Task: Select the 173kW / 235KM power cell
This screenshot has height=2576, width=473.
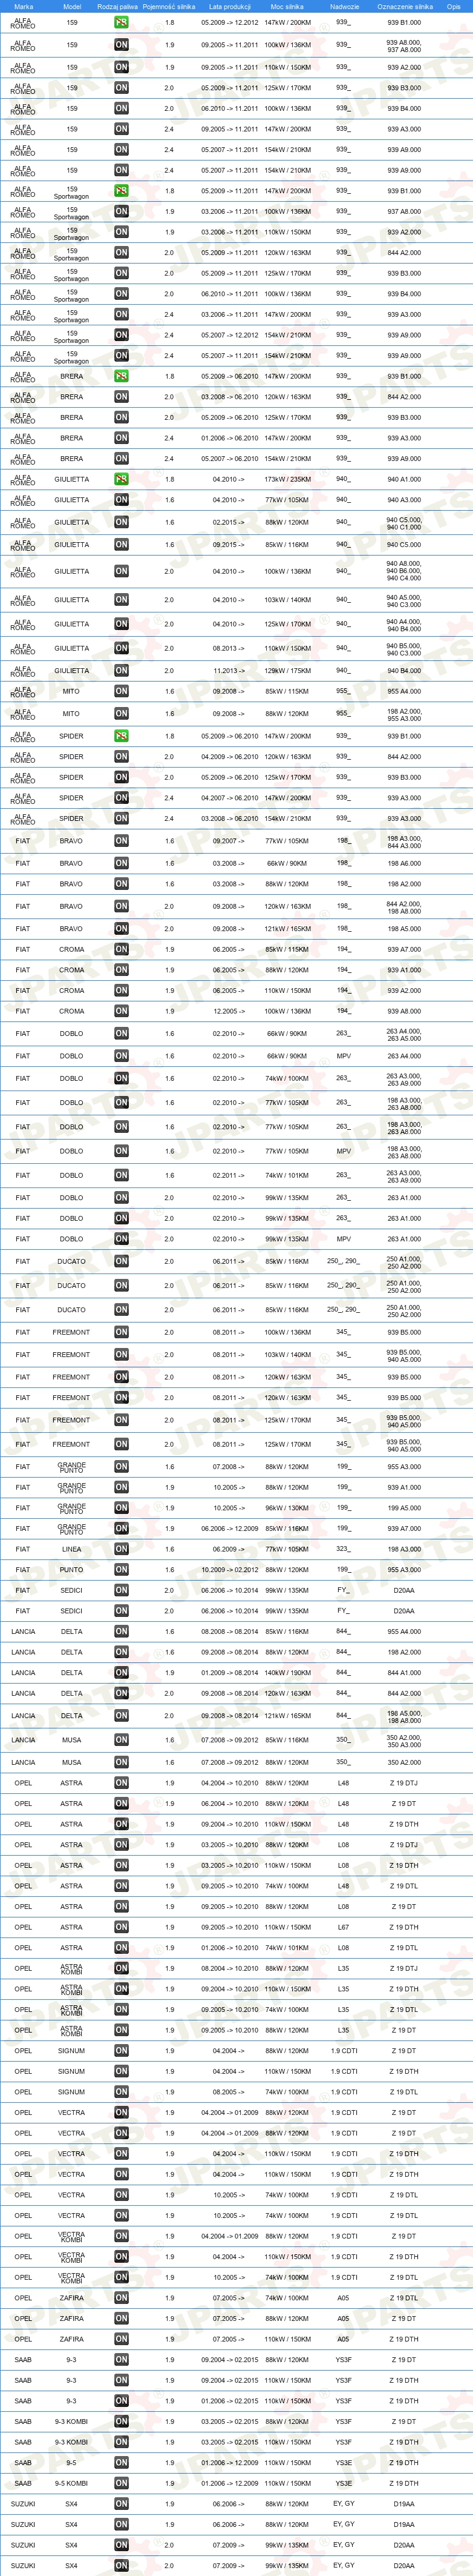Action: point(287,479)
